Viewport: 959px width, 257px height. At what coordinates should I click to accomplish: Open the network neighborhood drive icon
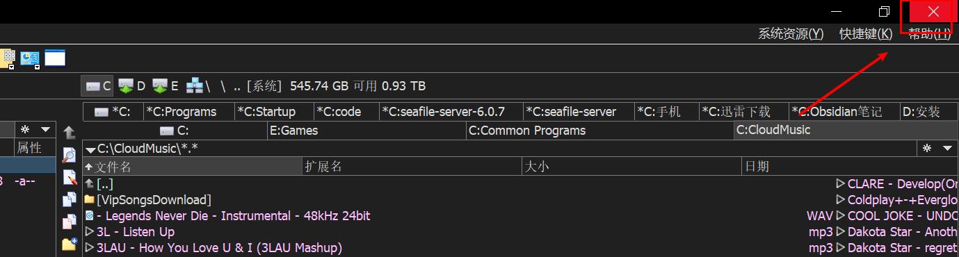point(195,86)
